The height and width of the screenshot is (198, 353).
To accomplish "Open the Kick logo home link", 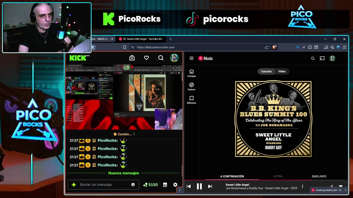I will 79,58.
